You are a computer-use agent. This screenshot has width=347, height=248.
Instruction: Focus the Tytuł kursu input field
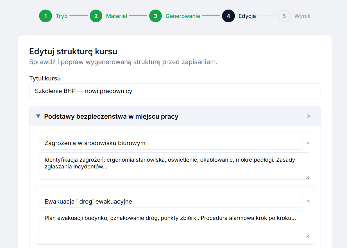pyautogui.click(x=175, y=91)
